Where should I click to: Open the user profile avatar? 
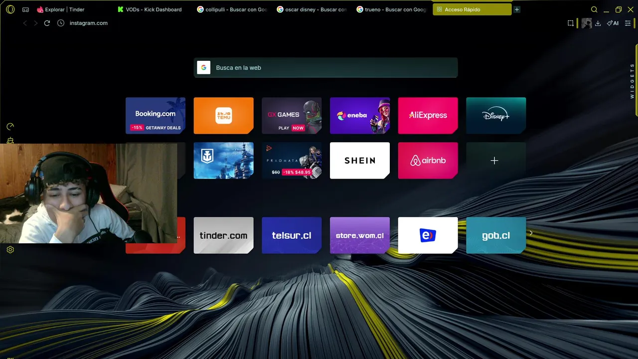pyautogui.click(x=587, y=23)
